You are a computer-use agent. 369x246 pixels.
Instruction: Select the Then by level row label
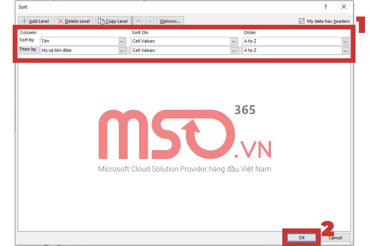[28, 49]
